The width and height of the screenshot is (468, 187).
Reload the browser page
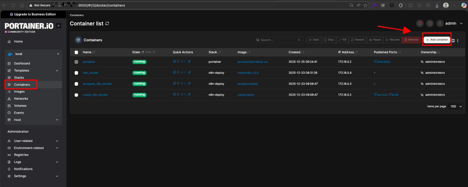tap(13, 5)
